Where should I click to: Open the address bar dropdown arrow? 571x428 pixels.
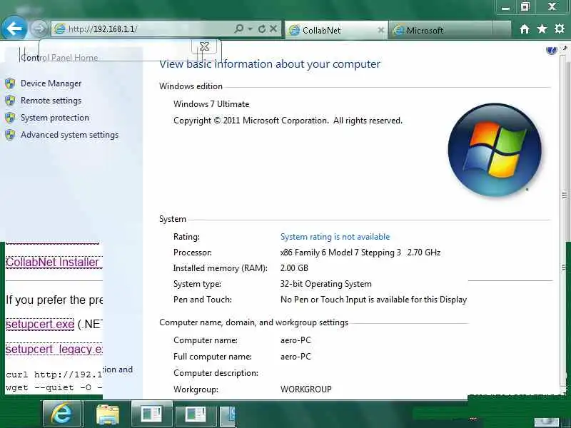click(x=251, y=29)
